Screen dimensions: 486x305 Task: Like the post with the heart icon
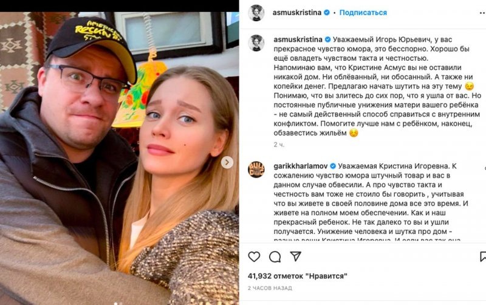(254, 256)
